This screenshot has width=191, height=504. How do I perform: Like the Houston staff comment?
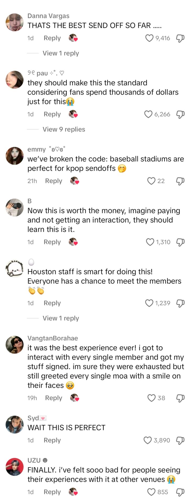tap(149, 303)
